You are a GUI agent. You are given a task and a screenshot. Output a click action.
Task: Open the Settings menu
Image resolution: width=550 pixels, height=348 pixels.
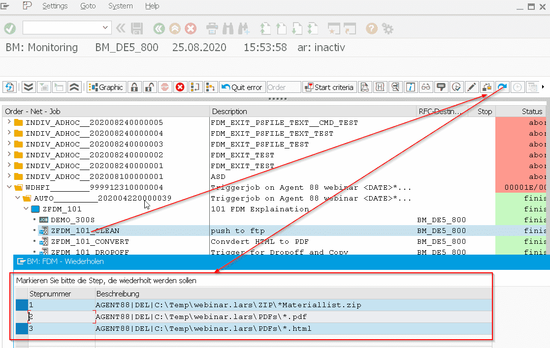click(55, 6)
